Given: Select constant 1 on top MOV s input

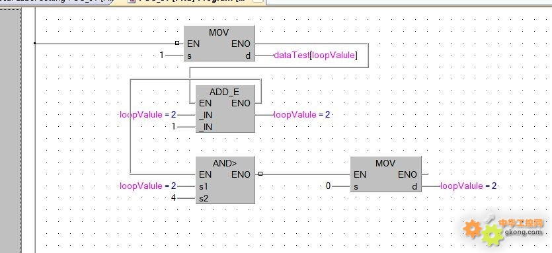Looking at the screenshot, I should click(x=161, y=55).
